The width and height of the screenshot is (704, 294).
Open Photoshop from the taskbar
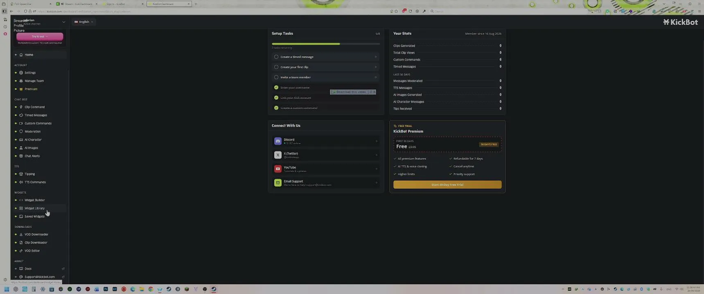(x=106, y=289)
